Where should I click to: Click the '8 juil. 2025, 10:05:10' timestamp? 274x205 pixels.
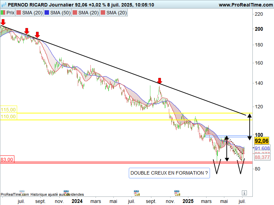pyautogui.click(x=131, y=5)
